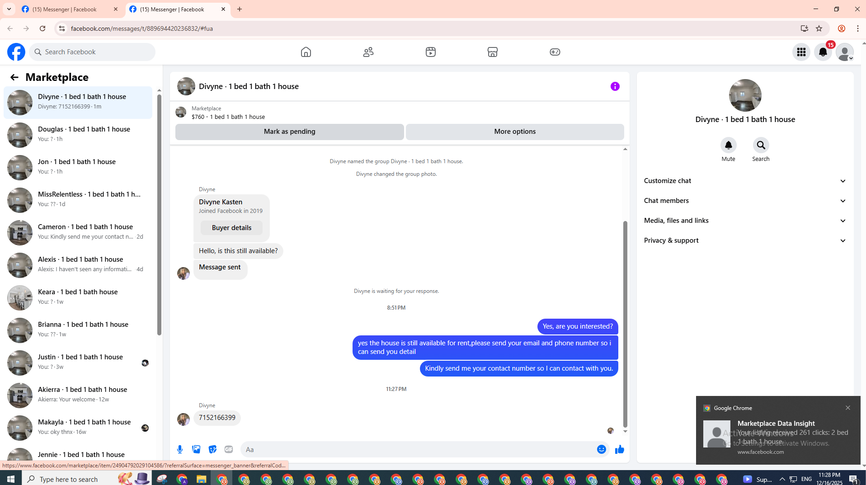The height and width of the screenshot is (485, 866).
Task: Open Chrome's three-dot menu
Action: [858, 28]
